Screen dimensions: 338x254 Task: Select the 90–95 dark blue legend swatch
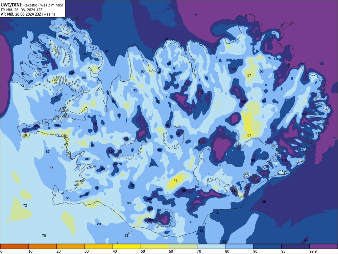267,247
